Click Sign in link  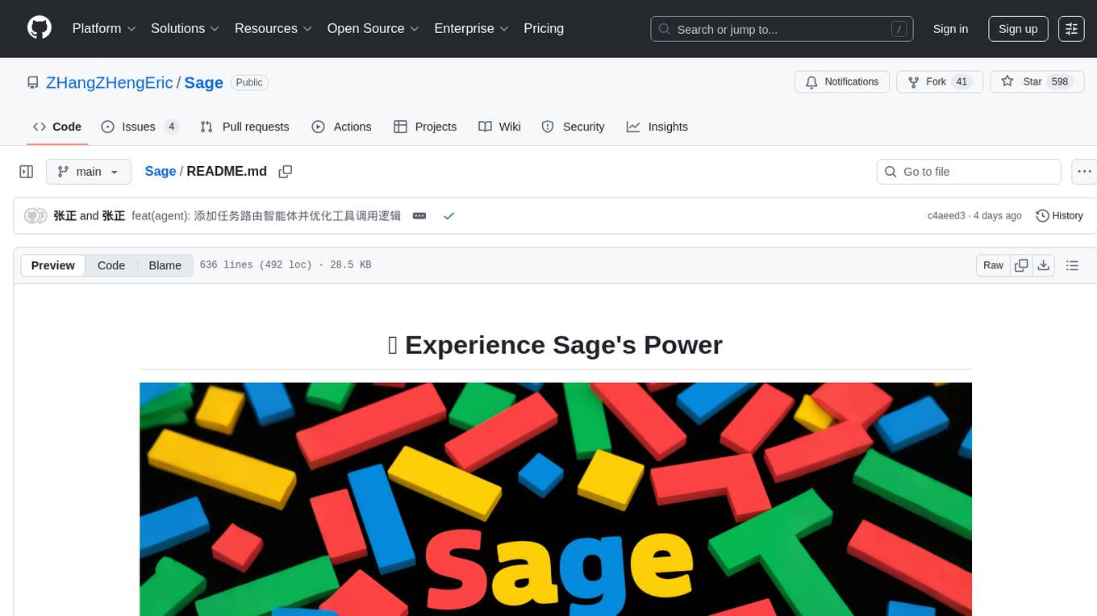point(950,29)
